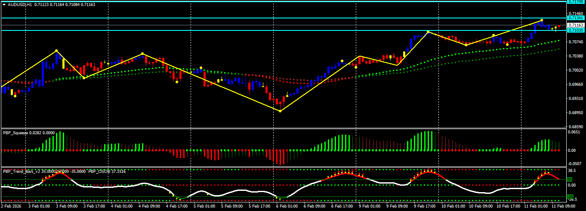Click the 0.69660 price scale value

click(x=576, y=84)
